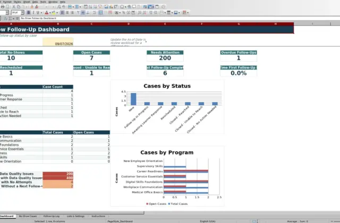Image resolution: width=340 pixels, height=223 pixels.
Task: Click the Insert Chart icon
Action: 111,7
